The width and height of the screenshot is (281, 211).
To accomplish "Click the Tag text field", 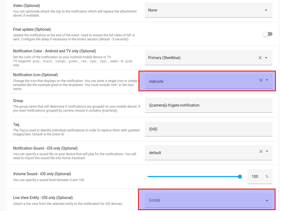I will click(x=208, y=129).
